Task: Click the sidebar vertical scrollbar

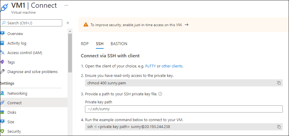Action: point(70,53)
